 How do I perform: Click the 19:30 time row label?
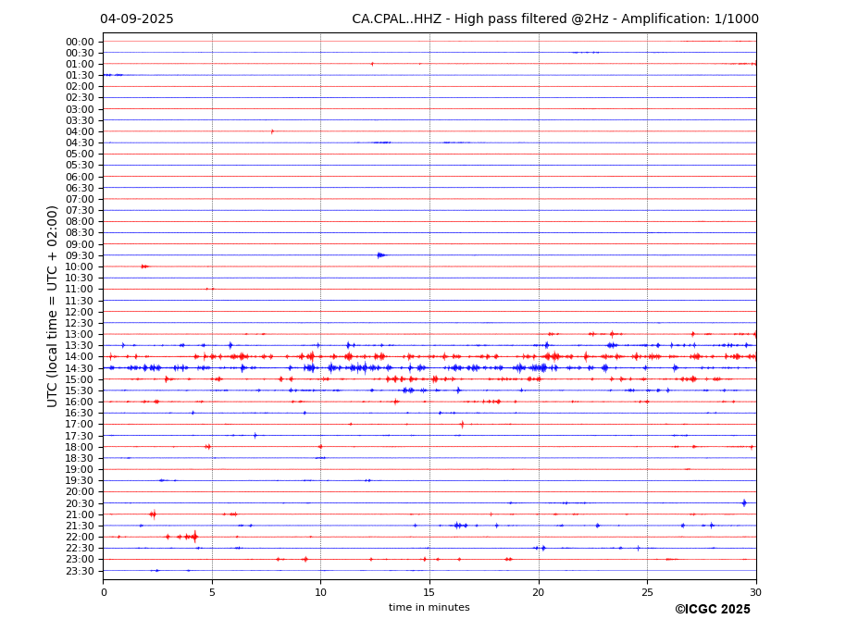[x=80, y=481]
